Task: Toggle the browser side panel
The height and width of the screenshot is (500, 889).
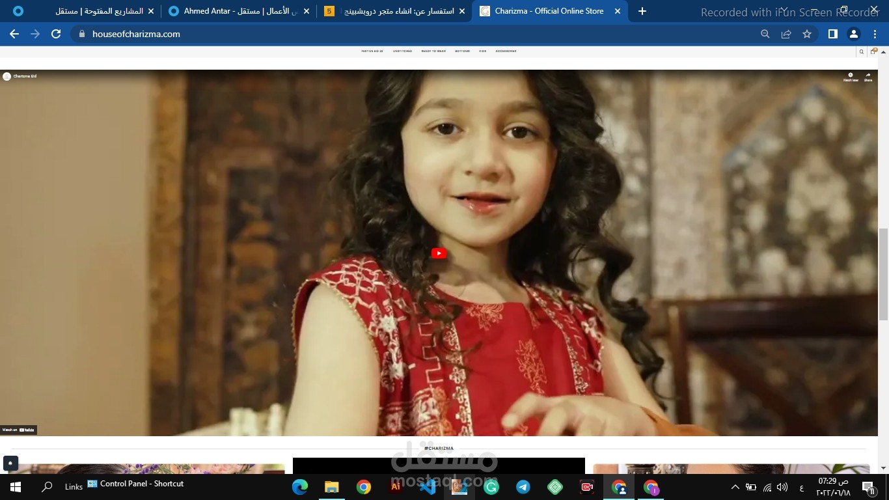Action: point(832,34)
